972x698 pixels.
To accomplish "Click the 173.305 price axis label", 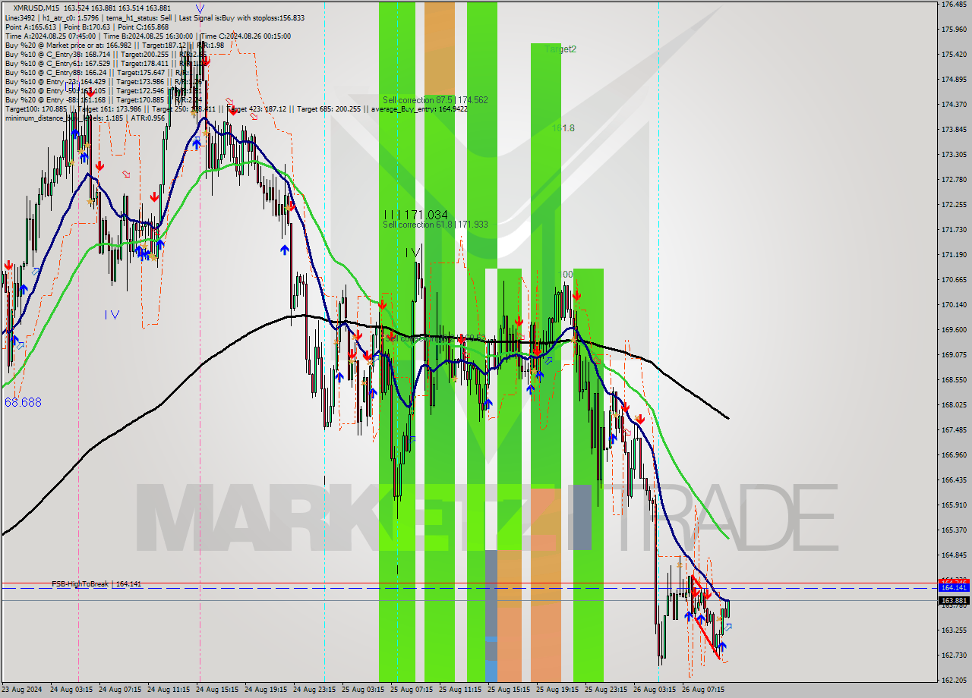I will (x=953, y=155).
